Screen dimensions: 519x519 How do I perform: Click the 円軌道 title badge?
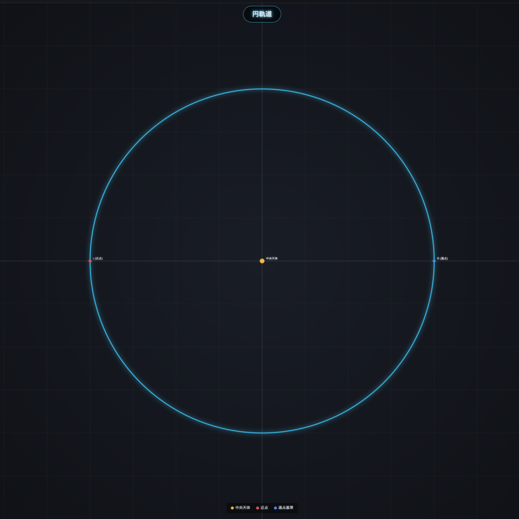pyautogui.click(x=261, y=14)
